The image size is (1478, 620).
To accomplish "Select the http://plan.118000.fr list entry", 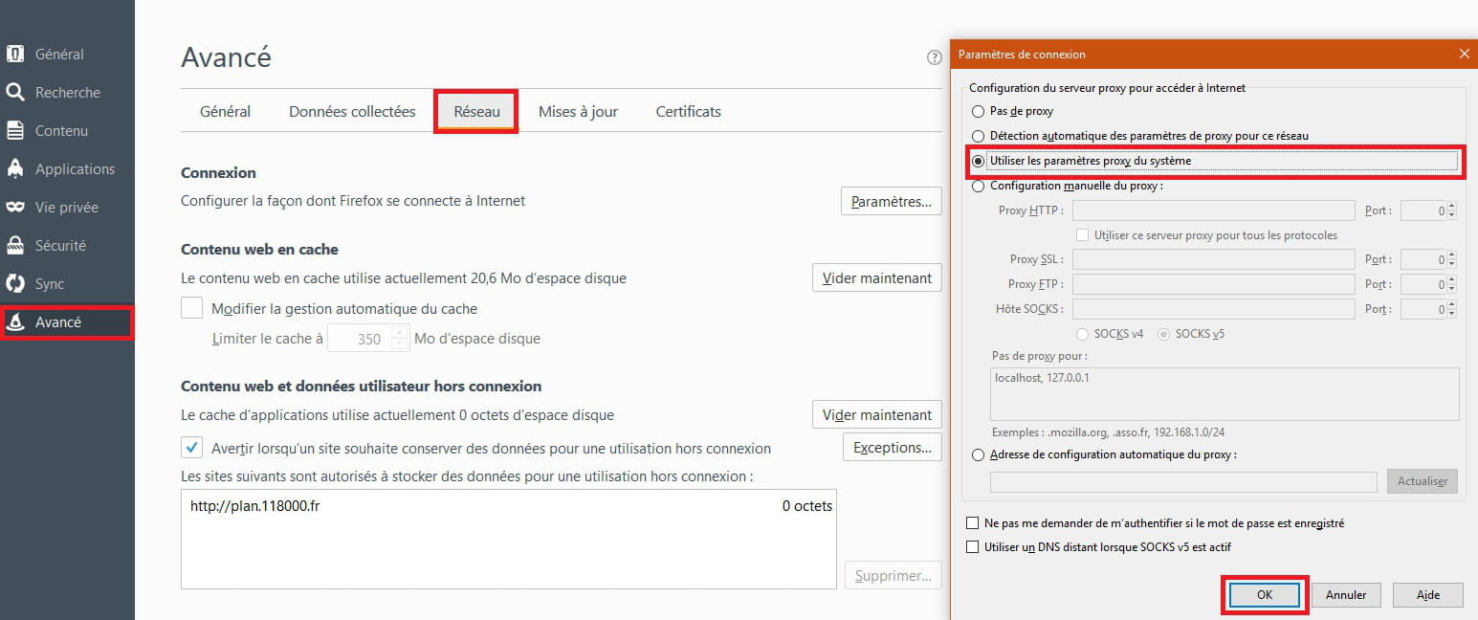I will click(x=509, y=506).
